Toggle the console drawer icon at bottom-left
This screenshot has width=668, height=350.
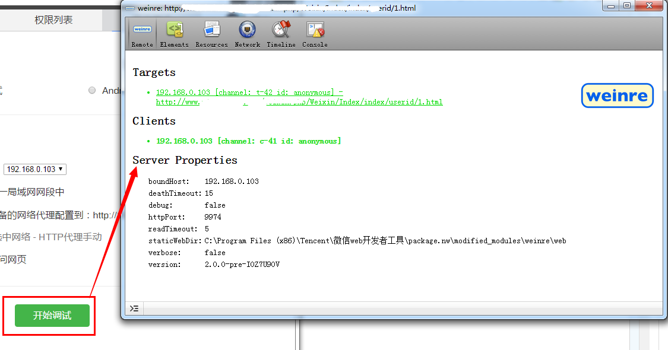[134, 308]
